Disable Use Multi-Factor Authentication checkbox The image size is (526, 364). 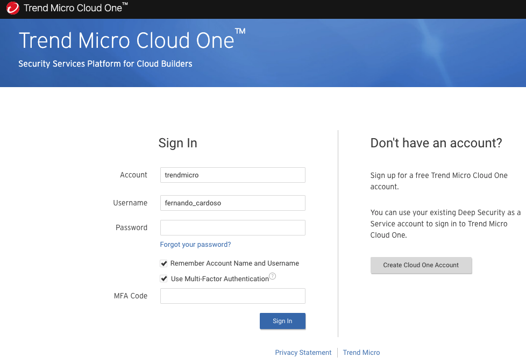(x=164, y=279)
